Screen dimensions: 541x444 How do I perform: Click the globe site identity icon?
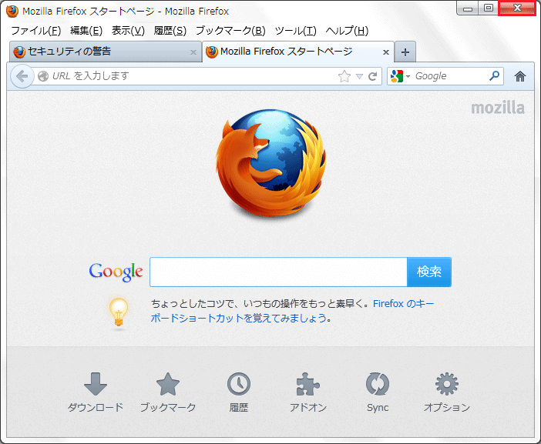click(x=43, y=76)
